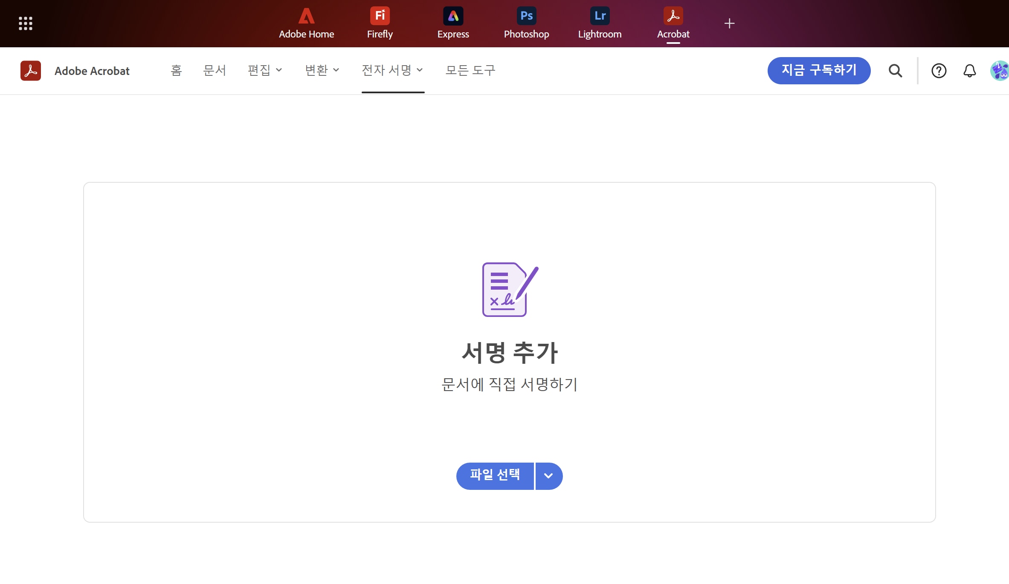This screenshot has height=584, width=1009.
Task: Expand the 변환 dropdown menu
Action: click(322, 70)
